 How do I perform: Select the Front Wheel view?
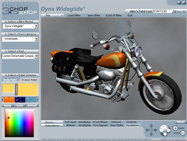pos(100,122)
